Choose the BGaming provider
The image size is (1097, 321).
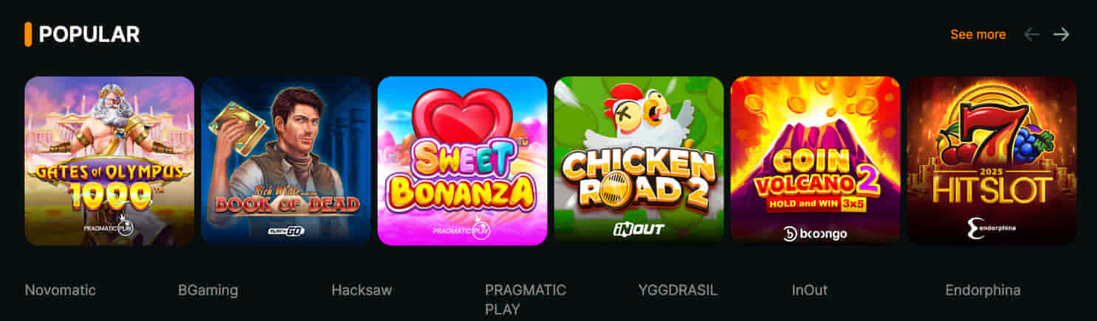pyautogui.click(x=208, y=290)
